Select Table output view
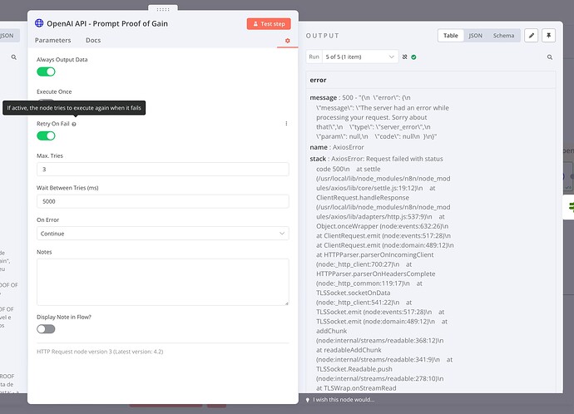This screenshot has height=414, width=574. pos(451,36)
